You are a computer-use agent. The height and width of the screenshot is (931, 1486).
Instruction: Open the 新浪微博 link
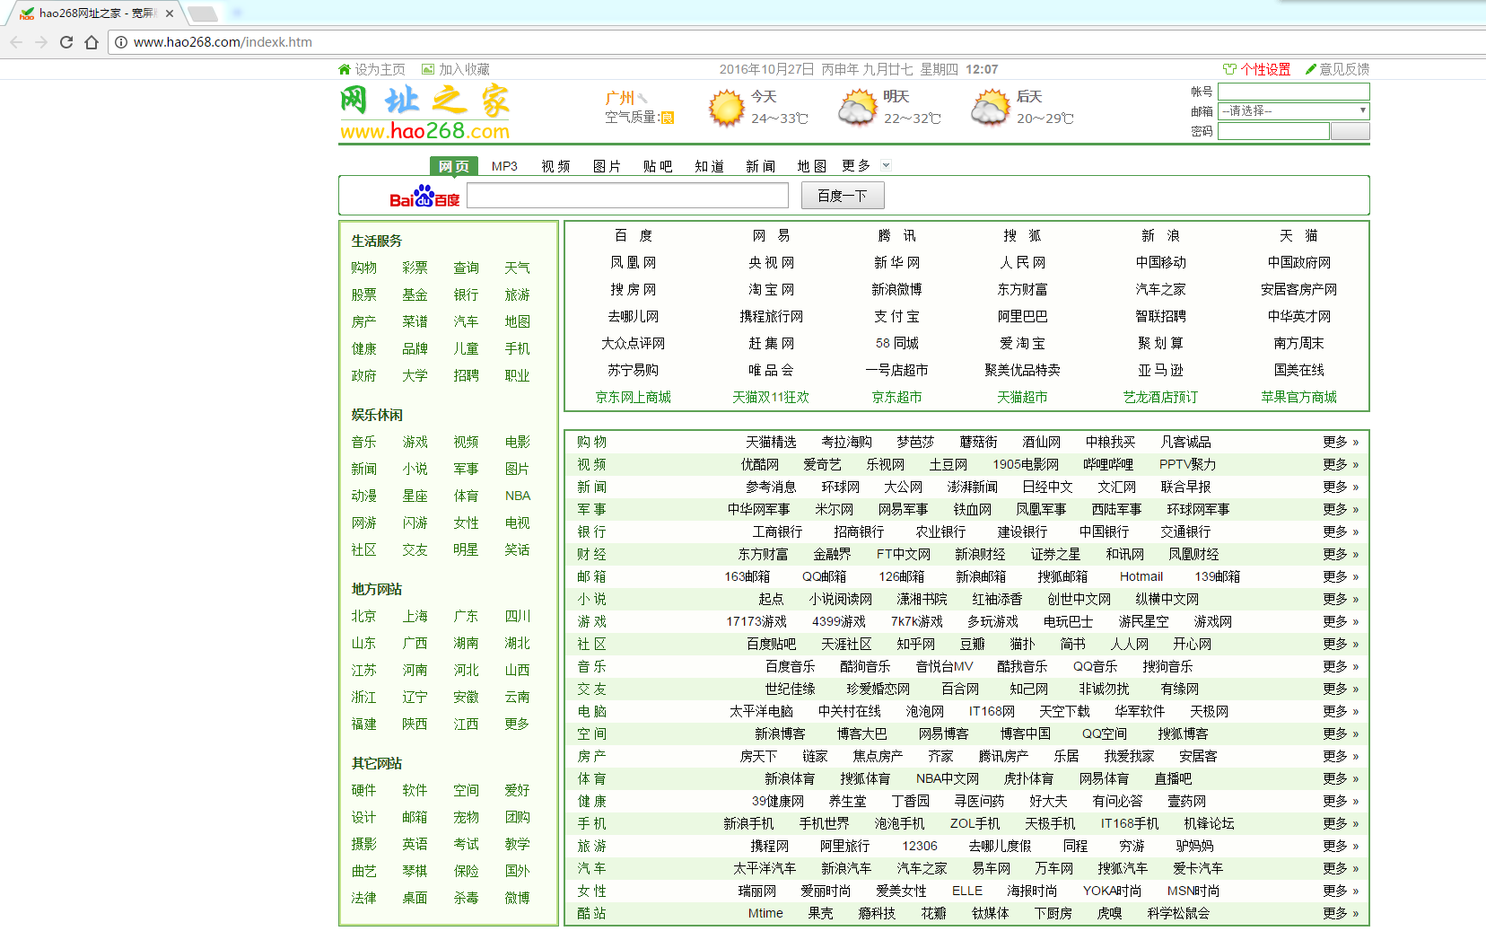[896, 289]
